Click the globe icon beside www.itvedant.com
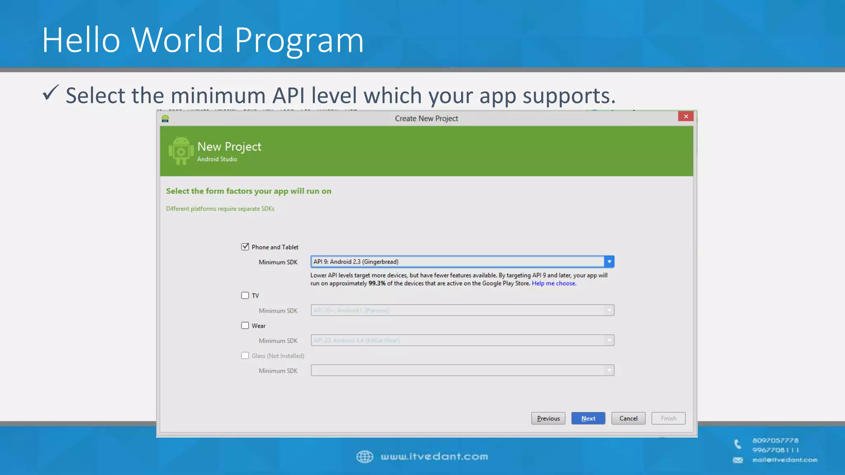 [365, 456]
